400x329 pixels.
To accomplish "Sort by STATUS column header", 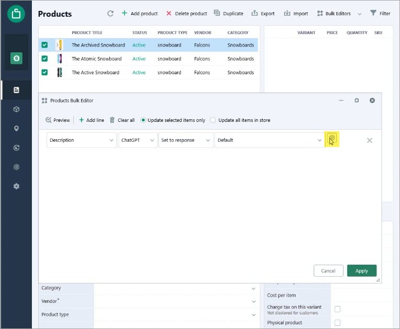I will pos(140,32).
